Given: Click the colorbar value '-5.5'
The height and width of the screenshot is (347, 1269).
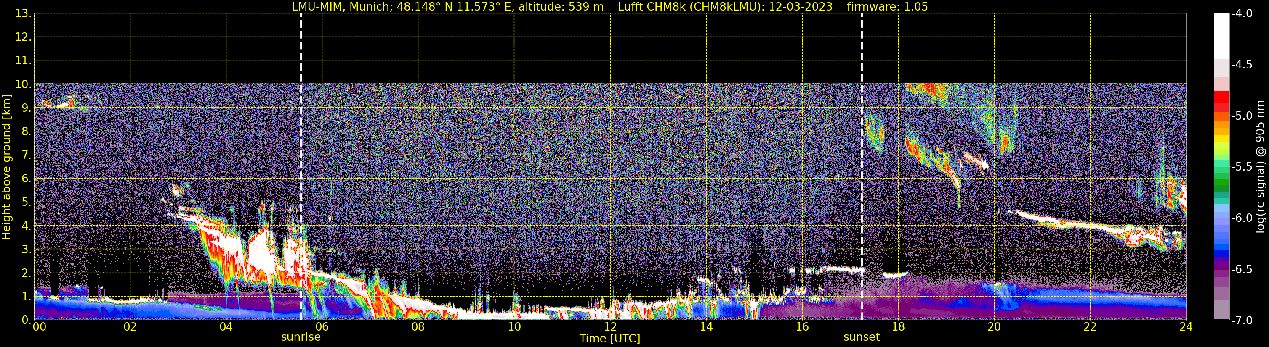Looking at the screenshot, I should [1241, 167].
